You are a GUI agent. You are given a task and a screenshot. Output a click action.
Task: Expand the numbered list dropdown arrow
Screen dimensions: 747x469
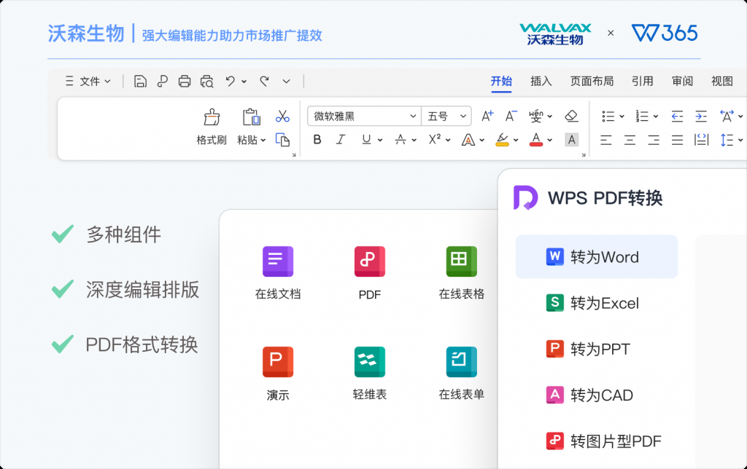pyautogui.click(x=656, y=117)
